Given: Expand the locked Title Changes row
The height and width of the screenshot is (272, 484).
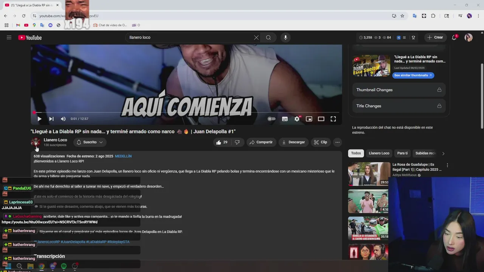Looking at the screenshot, I should click(x=399, y=106).
